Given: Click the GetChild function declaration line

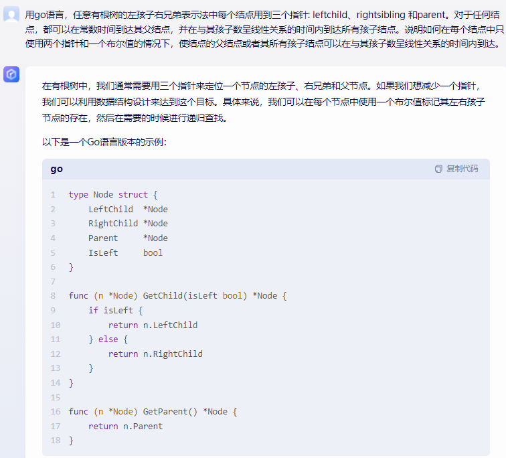Looking at the screenshot, I should [x=177, y=296].
